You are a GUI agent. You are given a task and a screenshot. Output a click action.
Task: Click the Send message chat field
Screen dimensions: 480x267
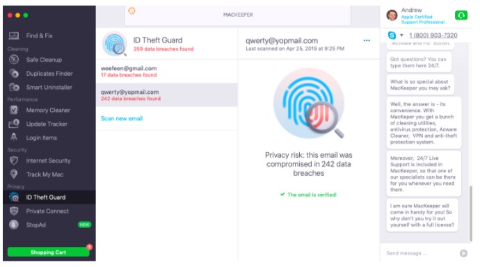coord(421,253)
